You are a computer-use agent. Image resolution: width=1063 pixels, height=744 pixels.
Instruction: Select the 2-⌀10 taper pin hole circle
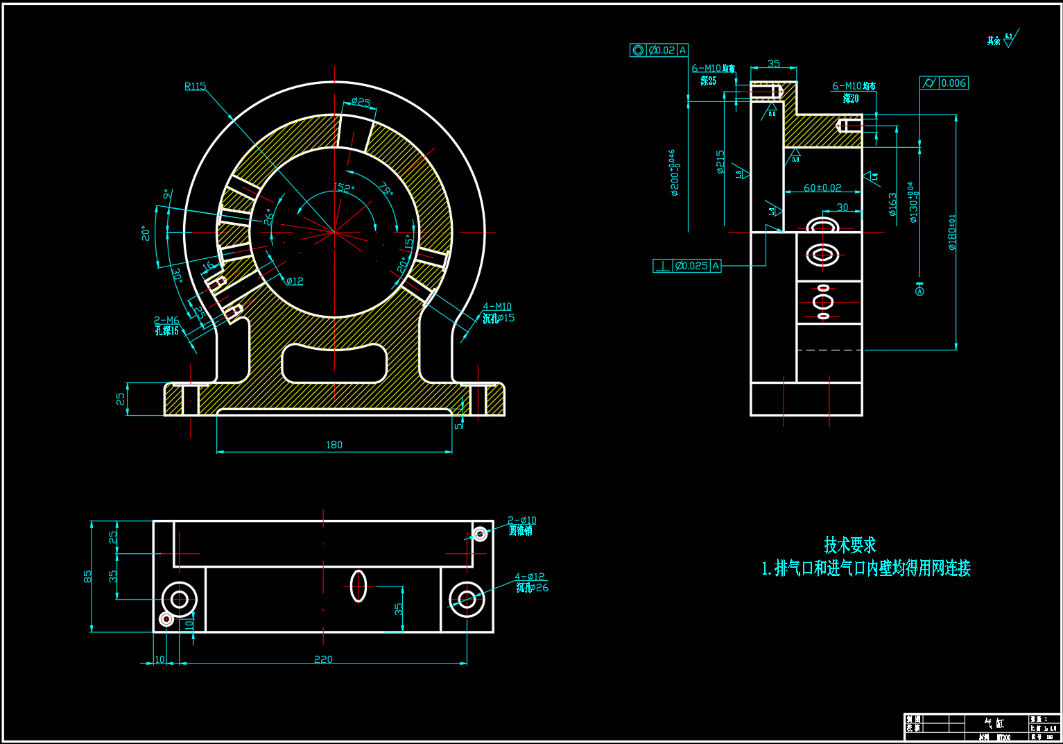click(480, 533)
